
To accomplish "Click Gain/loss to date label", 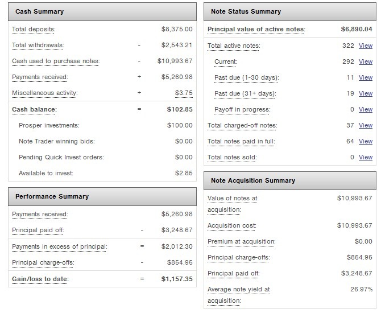I will 39,278.
